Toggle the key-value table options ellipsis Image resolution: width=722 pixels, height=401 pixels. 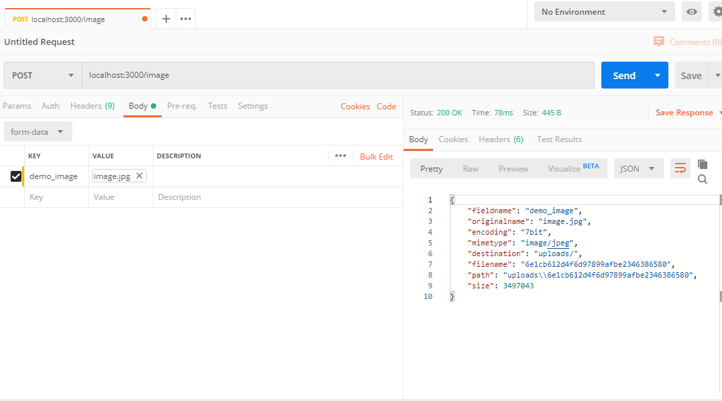[x=340, y=156]
